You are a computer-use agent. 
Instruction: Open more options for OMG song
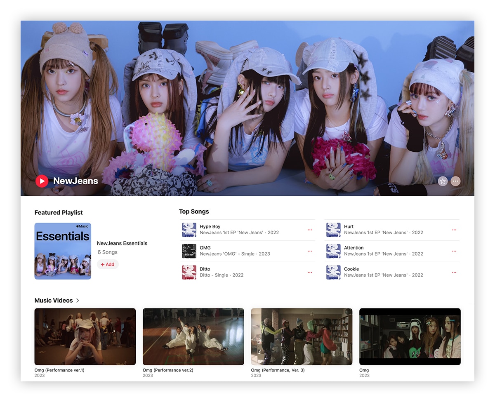[x=310, y=251]
